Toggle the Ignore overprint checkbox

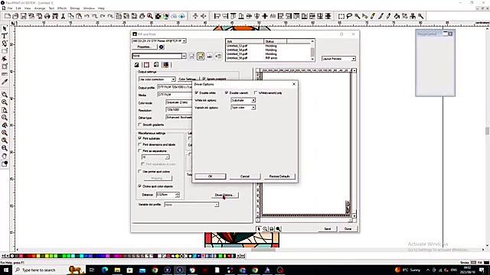[x=204, y=79]
